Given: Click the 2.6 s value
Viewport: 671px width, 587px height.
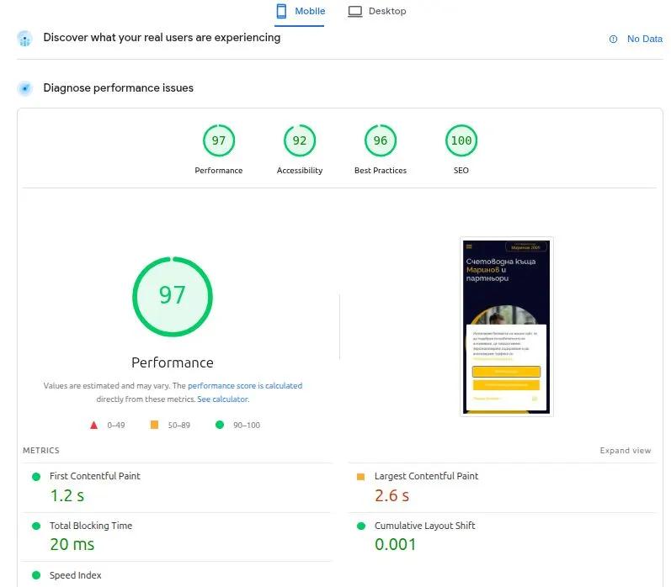Looking at the screenshot, I should click(x=392, y=496).
